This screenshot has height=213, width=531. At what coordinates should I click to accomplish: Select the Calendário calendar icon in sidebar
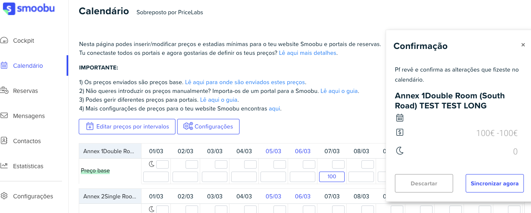pyautogui.click(x=4, y=66)
